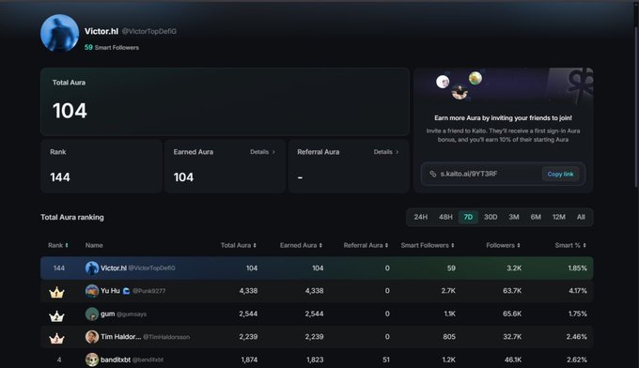Select the All time range tab
The image size is (639, 368).
click(x=581, y=217)
